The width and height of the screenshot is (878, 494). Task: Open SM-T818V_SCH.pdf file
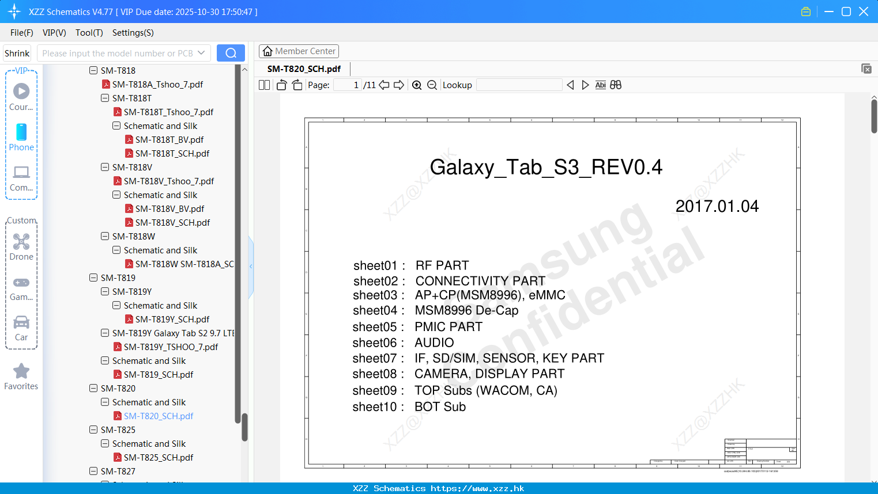pyautogui.click(x=172, y=222)
